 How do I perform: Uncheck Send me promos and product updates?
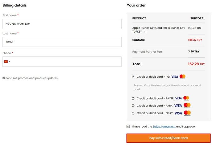(x=4, y=78)
